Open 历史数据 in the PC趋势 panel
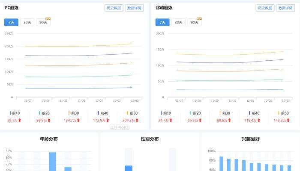The height and width of the screenshot is (171, 300). point(114,8)
